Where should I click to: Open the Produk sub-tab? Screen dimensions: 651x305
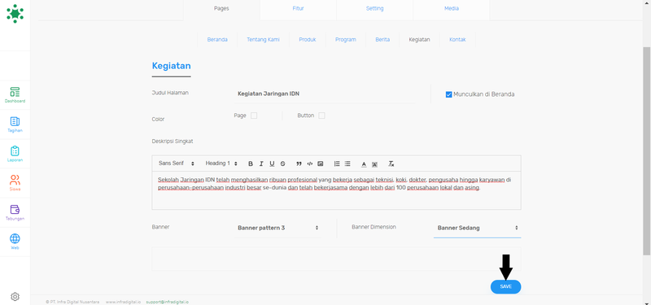(x=308, y=40)
